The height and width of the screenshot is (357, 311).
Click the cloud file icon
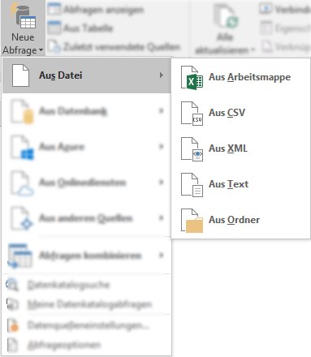pos(22,183)
